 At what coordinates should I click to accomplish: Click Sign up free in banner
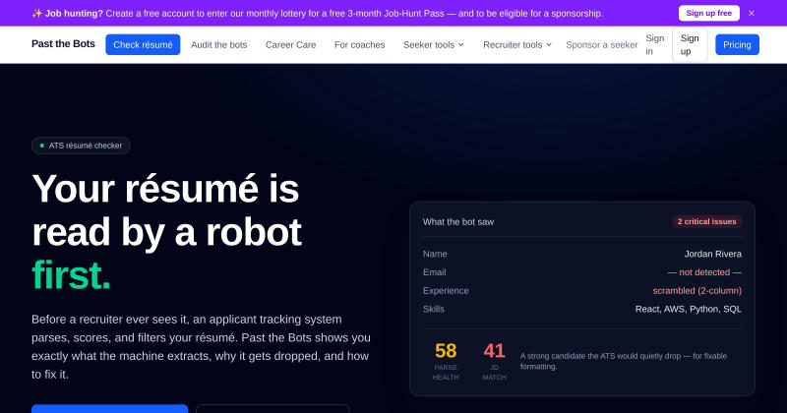pos(708,13)
